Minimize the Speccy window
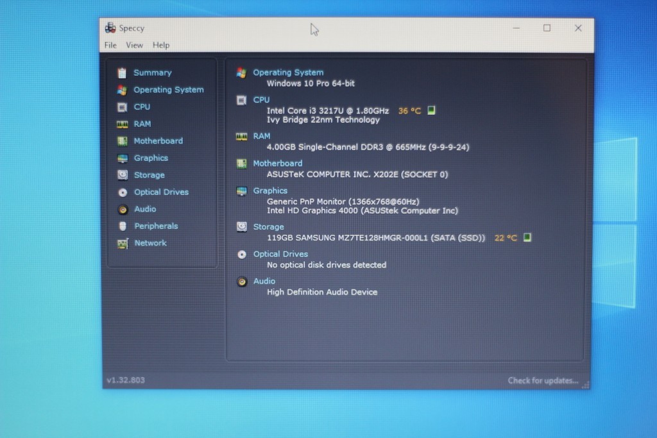Image resolution: width=657 pixels, height=438 pixels. [x=516, y=28]
